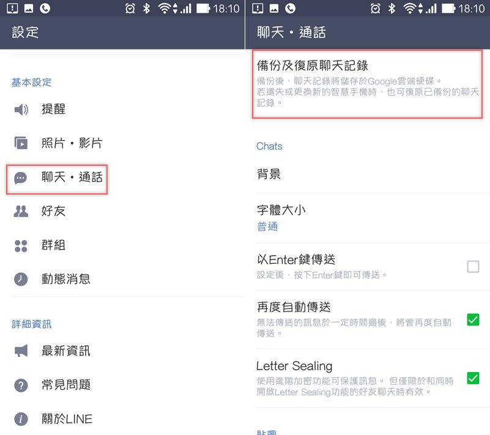Enable the 以Enter鍵傳送 checkbox

click(x=473, y=267)
